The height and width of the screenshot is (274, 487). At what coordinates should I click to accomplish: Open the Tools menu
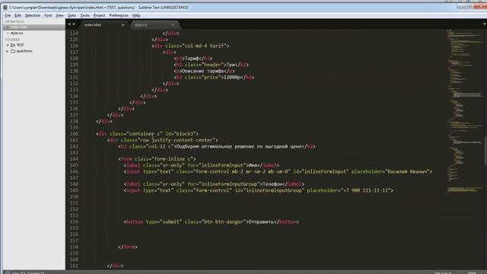pos(84,15)
